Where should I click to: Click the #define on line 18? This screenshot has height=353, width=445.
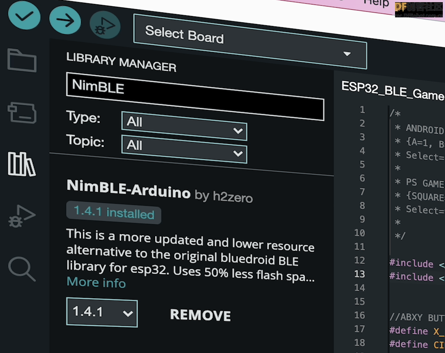[x=408, y=344]
